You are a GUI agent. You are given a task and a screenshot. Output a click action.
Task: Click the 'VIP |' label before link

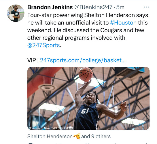coord(33,60)
